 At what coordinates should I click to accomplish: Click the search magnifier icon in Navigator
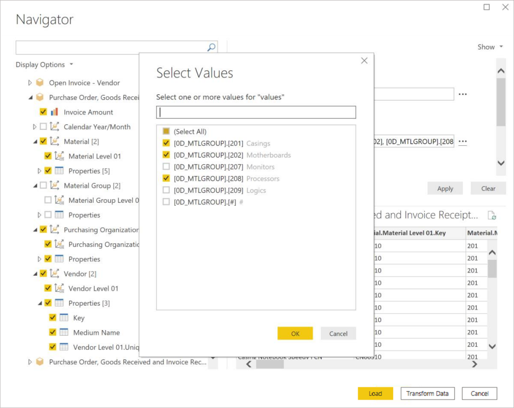[x=212, y=47]
